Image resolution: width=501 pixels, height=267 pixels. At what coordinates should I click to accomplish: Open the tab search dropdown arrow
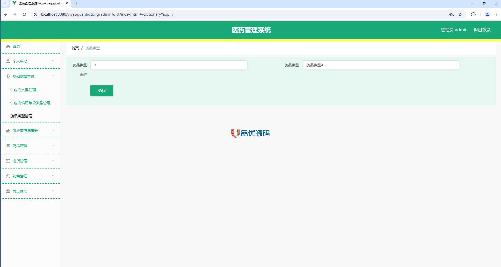pyautogui.click(x=5, y=3)
